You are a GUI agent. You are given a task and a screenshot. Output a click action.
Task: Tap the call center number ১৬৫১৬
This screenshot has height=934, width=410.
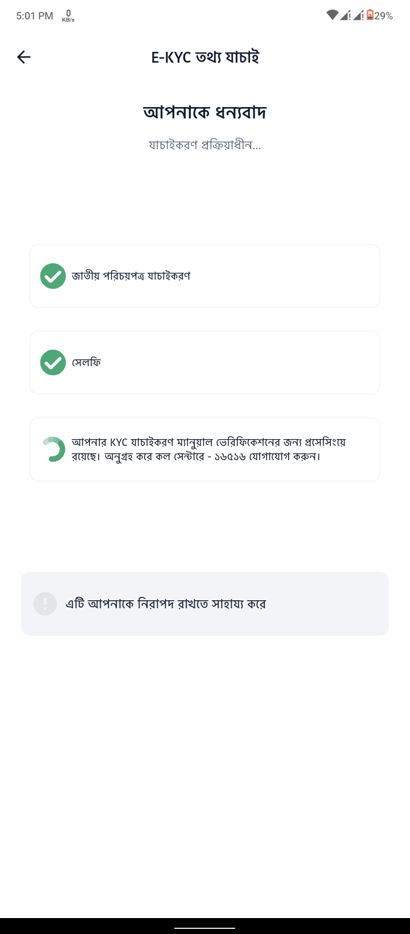tap(230, 457)
